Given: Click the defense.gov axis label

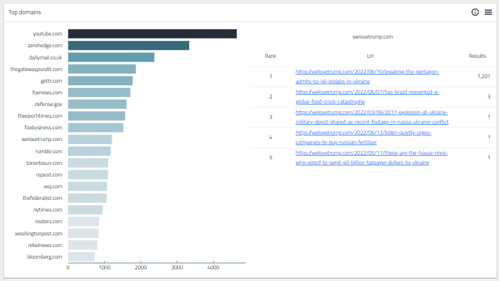Looking at the screenshot, I should (x=48, y=104).
